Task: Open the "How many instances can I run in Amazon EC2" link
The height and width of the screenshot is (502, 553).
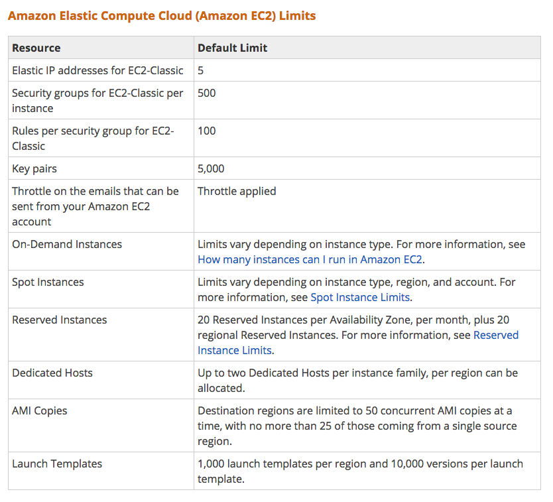Action: click(310, 259)
